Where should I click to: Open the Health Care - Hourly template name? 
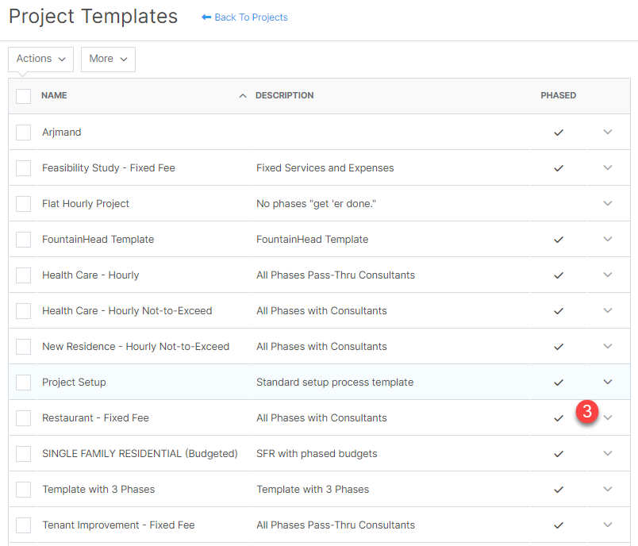tap(90, 275)
